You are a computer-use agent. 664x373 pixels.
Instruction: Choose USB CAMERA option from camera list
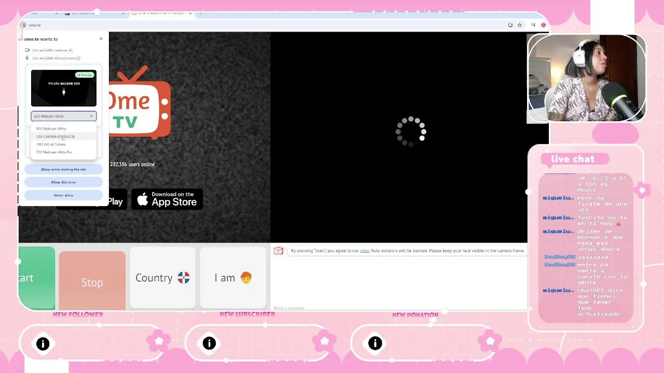point(63,137)
